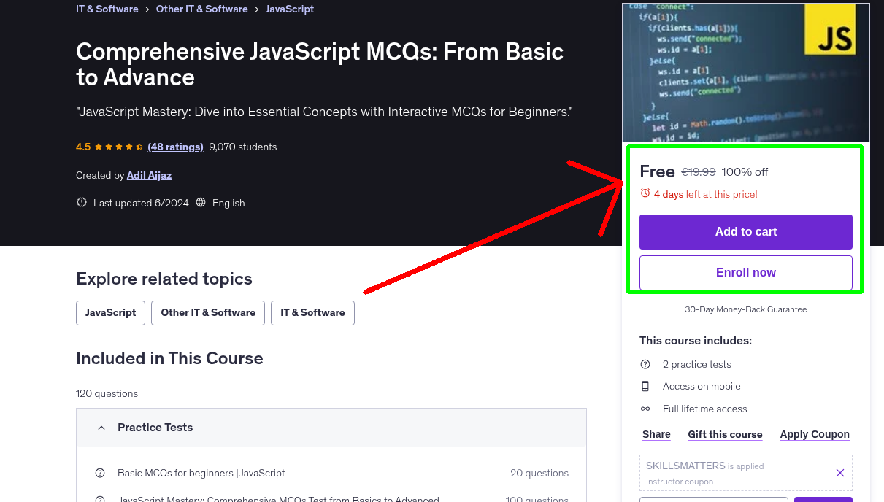The width and height of the screenshot is (884, 502).
Task: Click the Full lifetime access infinity icon
Action: click(645, 409)
